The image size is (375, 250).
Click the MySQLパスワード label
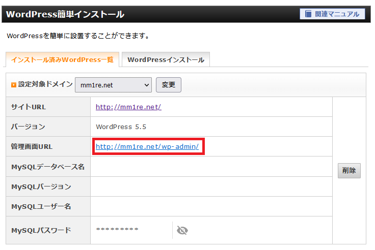(x=41, y=230)
